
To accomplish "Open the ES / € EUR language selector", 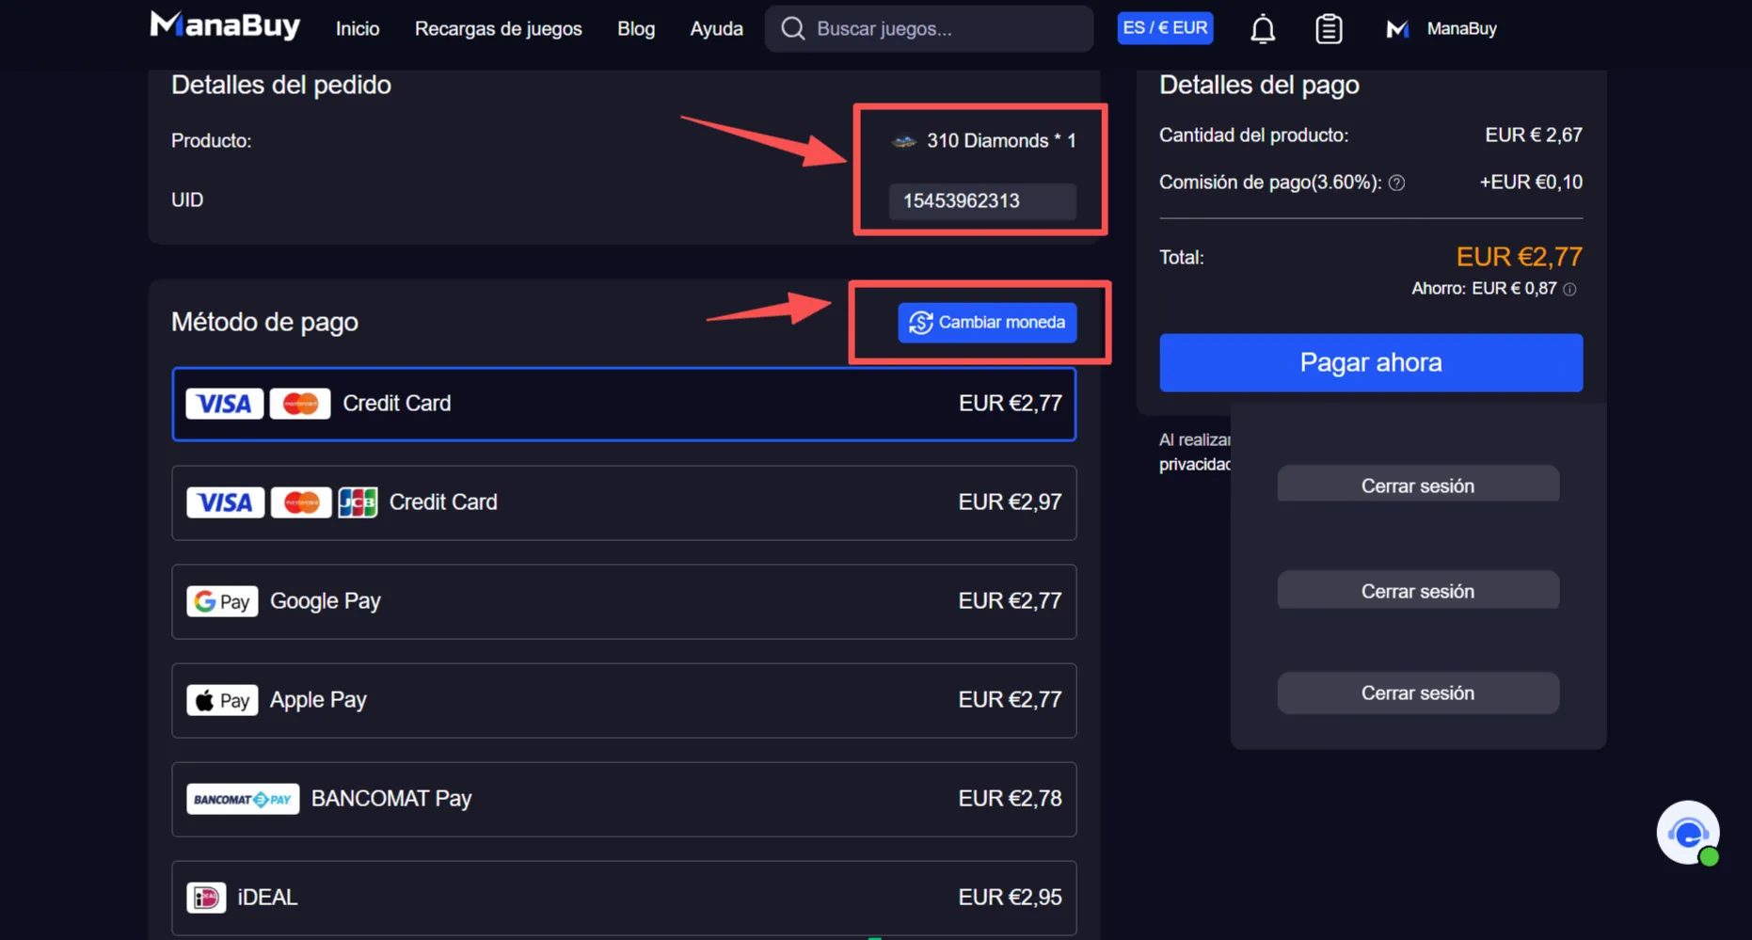I will (1165, 28).
